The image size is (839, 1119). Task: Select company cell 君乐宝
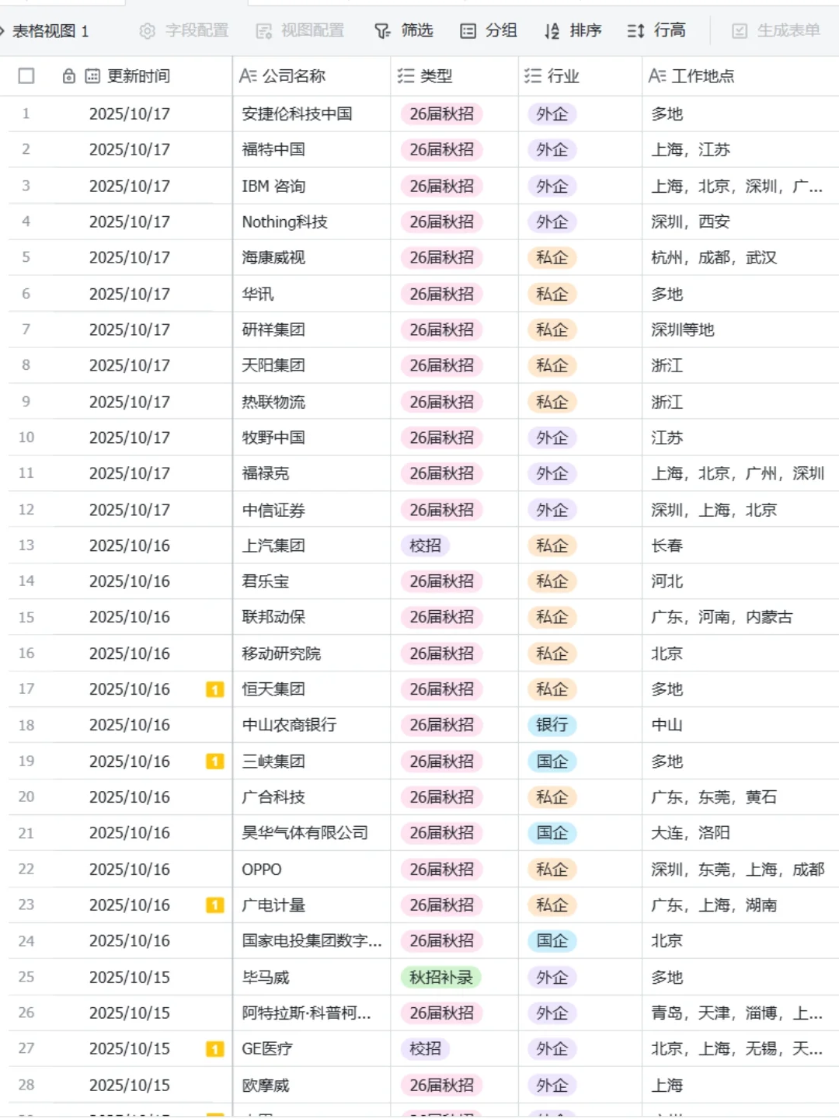[312, 581]
